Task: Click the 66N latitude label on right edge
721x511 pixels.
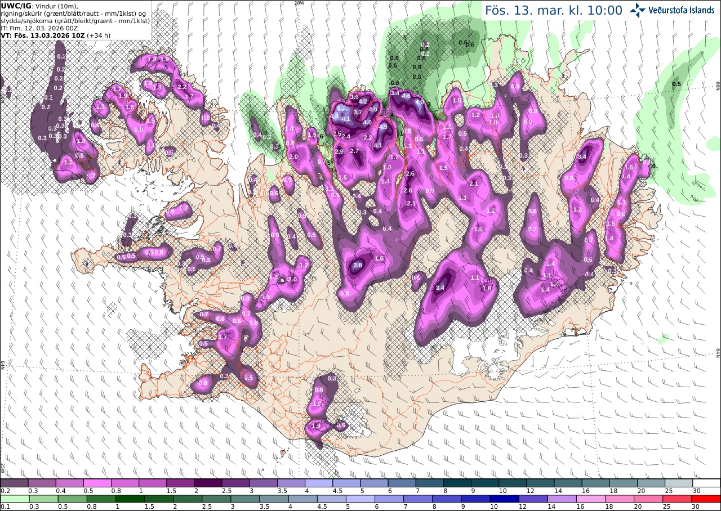Action: click(718, 86)
